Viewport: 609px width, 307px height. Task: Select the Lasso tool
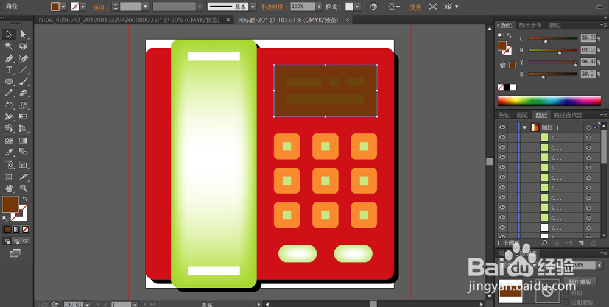[x=23, y=46]
